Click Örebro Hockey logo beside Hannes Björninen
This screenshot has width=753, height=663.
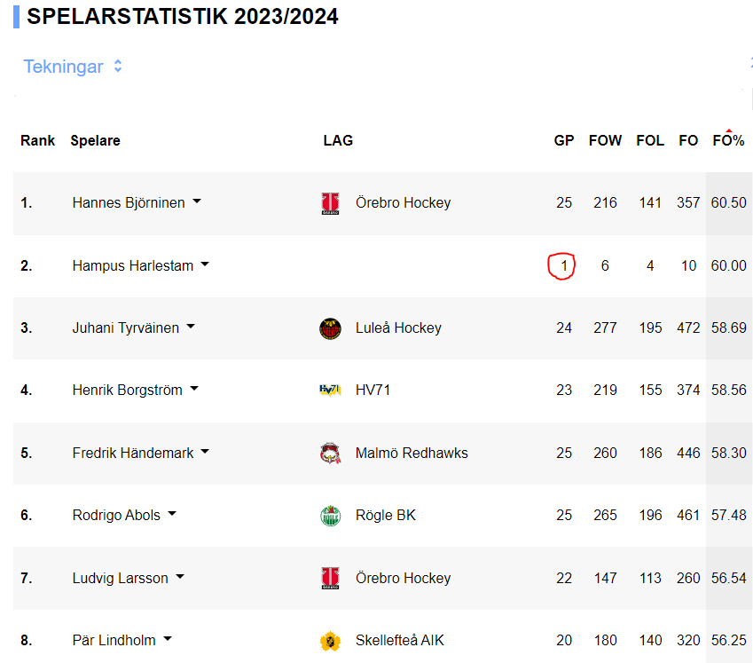[x=330, y=203]
